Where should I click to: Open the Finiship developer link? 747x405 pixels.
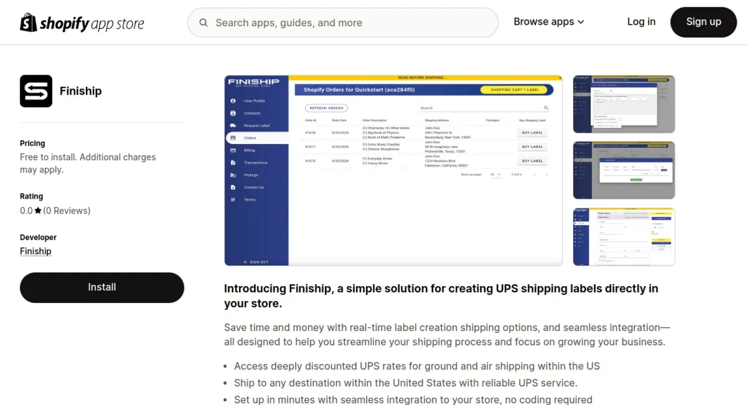click(35, 251)
